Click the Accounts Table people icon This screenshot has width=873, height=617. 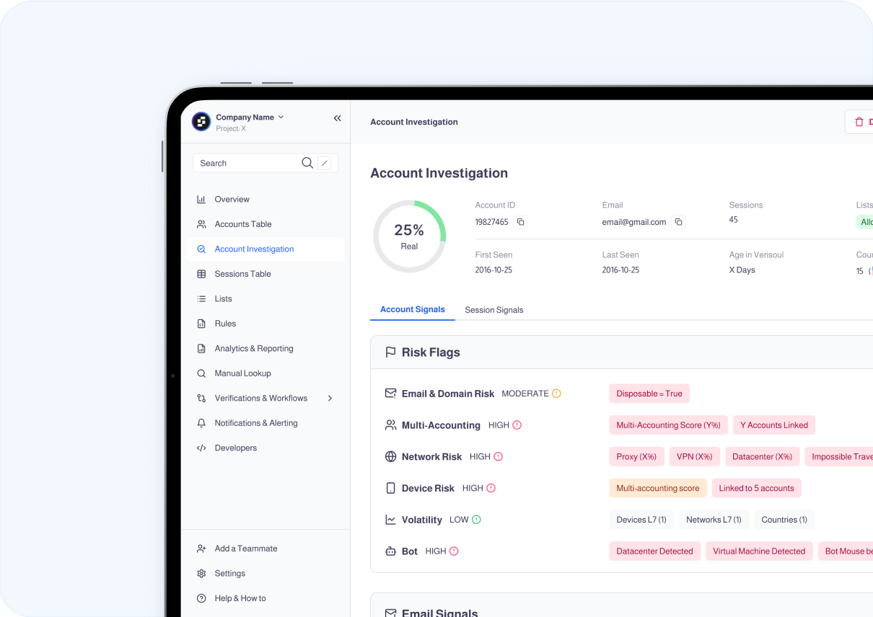point(201,224)
